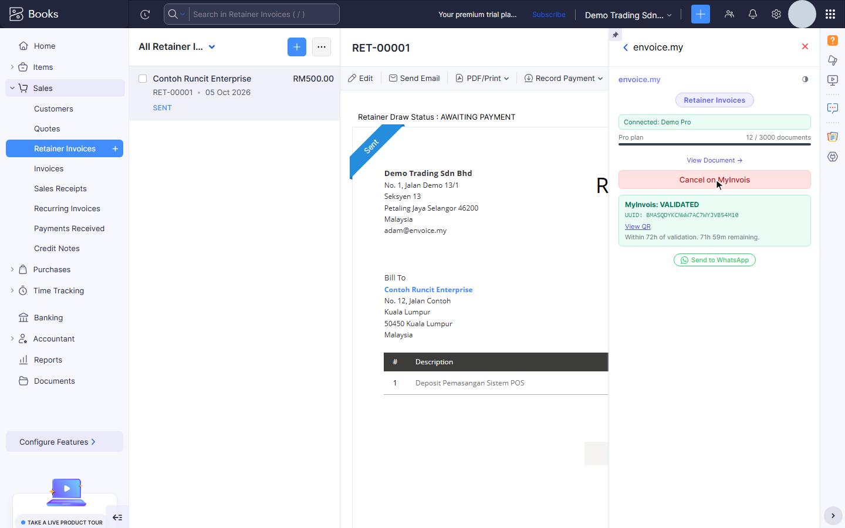The width and height of the screenshot is (845, 528).
Task: Click the document usage progress bar
Action: [x=715, y=144]
